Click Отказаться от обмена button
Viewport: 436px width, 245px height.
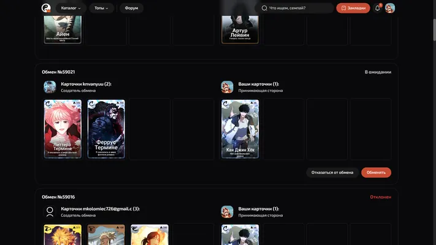click(x=332, y=173)
